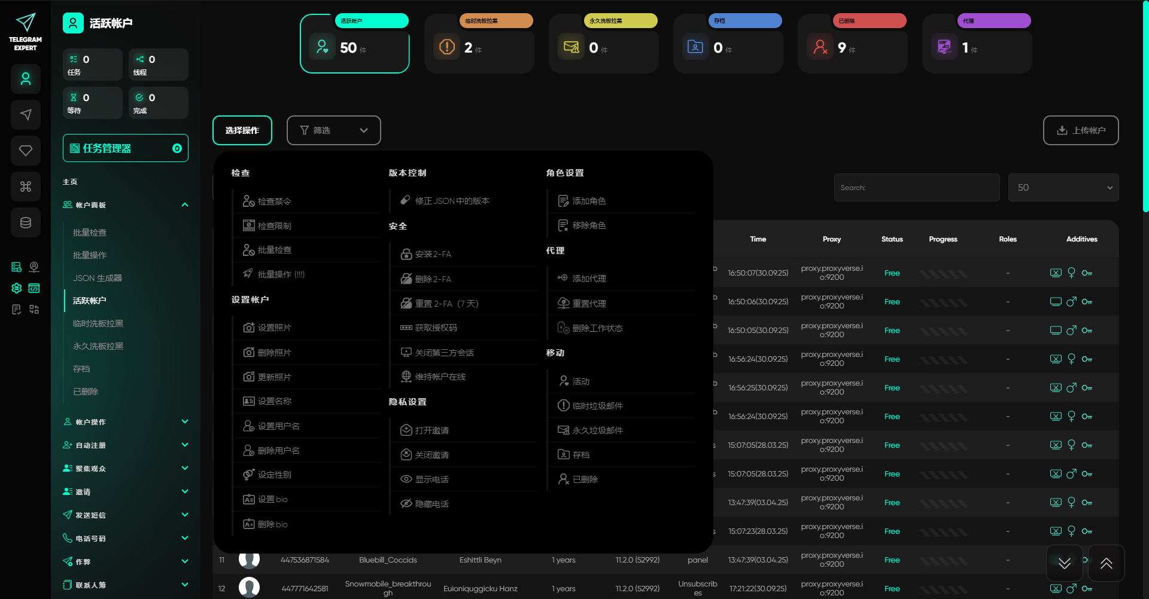Click the active accounts user sidebar icon
Viewport: 1149px width, 599px height.
[x=26, y=79]
